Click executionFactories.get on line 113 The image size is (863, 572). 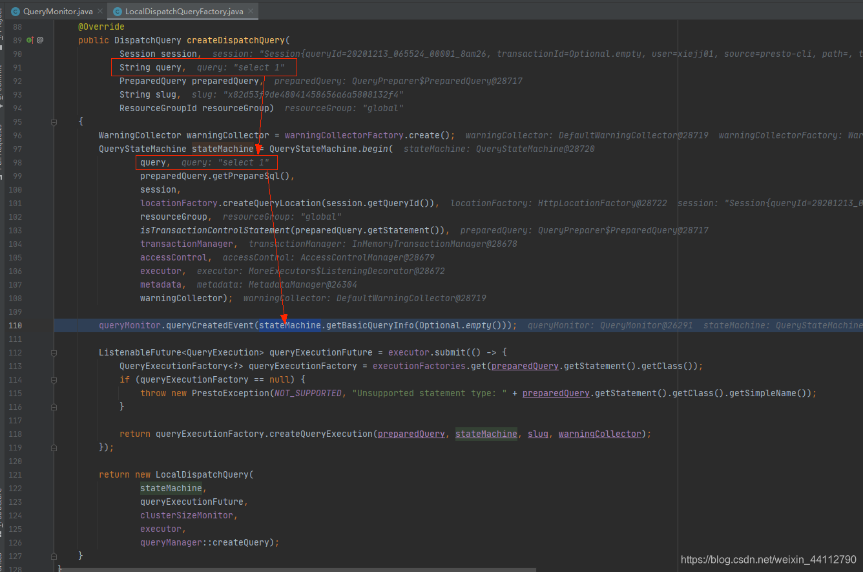[430, 366]
